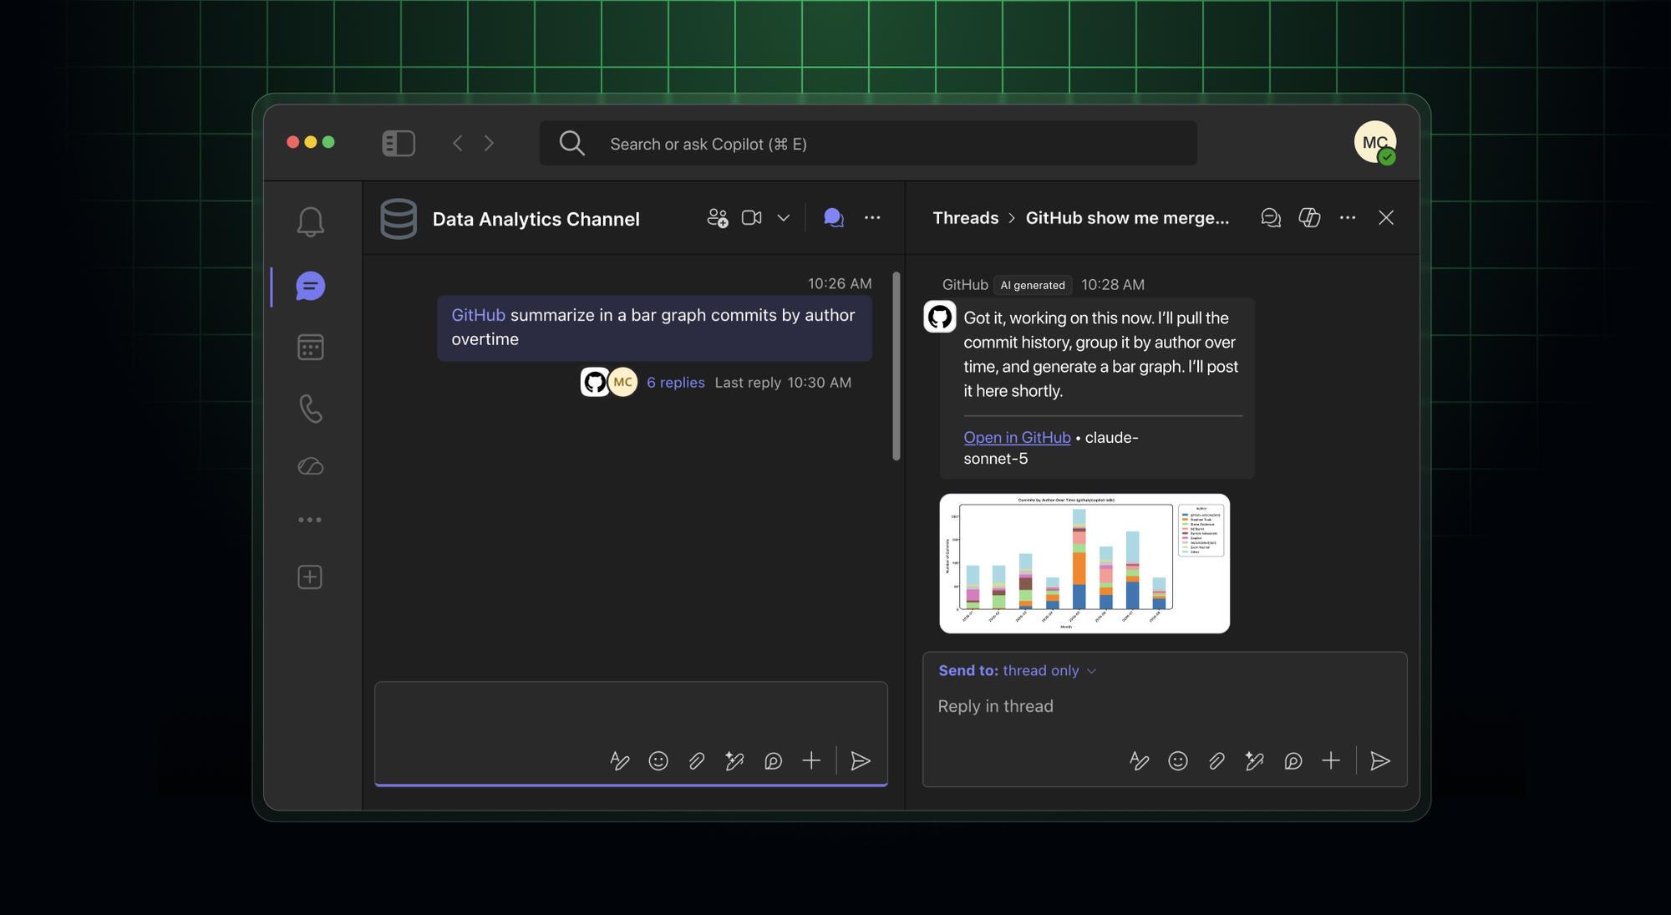Open the commits bar graph thumbnail

1084,563
